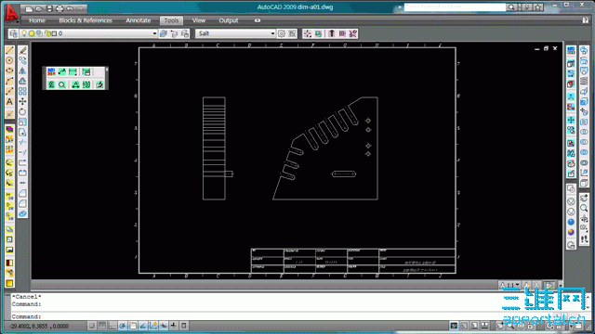Click the horizontal scrollbar below drawing area
595x334 pixels.
(264, 285)
